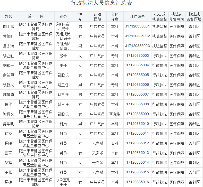The height and width of the screenshot is (187, 203).
Task: Click certificate number 17120335011
Action: click(x=138, y=133)
